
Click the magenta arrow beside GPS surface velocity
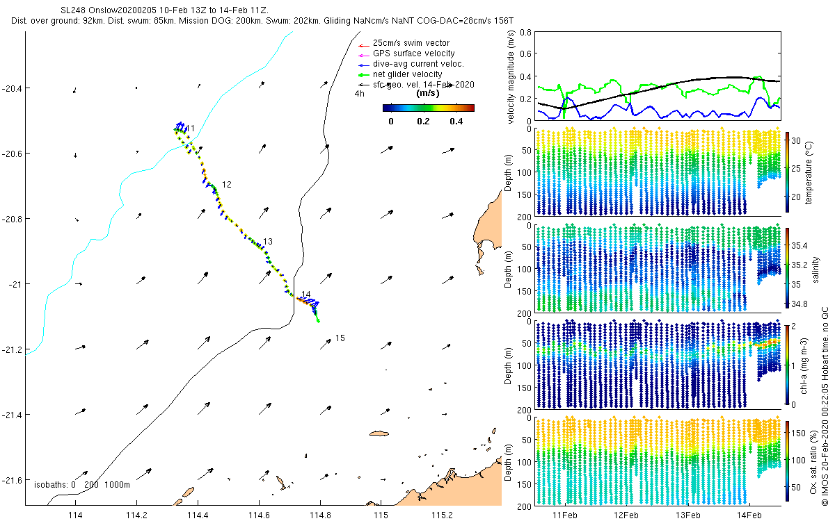[x=363, y=54]
